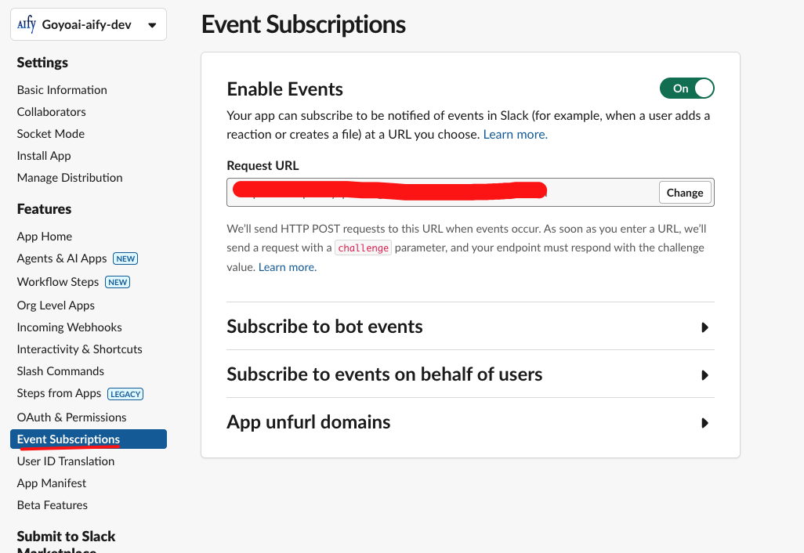The image size is (804, 553).
Task: Go to Incoming Webhooks
Action: click(x=69, y=327)
